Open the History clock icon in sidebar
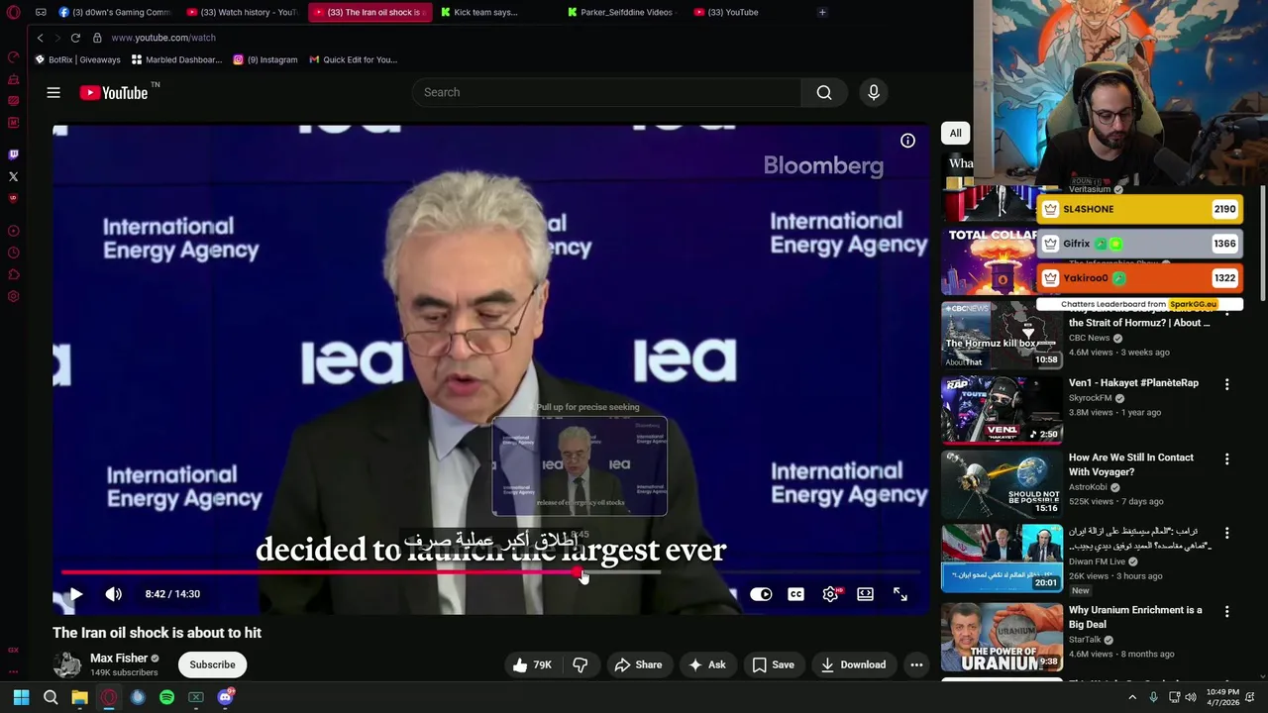Screen dimensions: 1268x713 coord(13,253)
